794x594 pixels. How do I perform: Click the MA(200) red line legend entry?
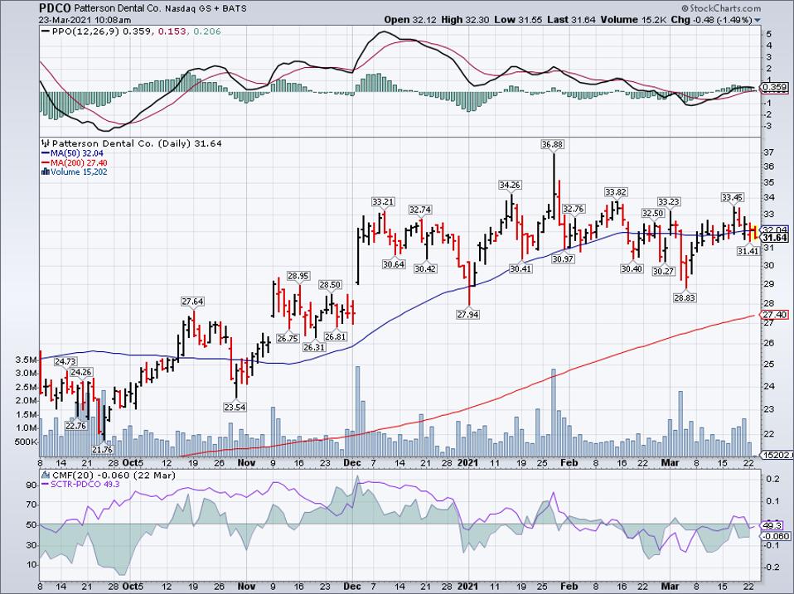point(75,163)
